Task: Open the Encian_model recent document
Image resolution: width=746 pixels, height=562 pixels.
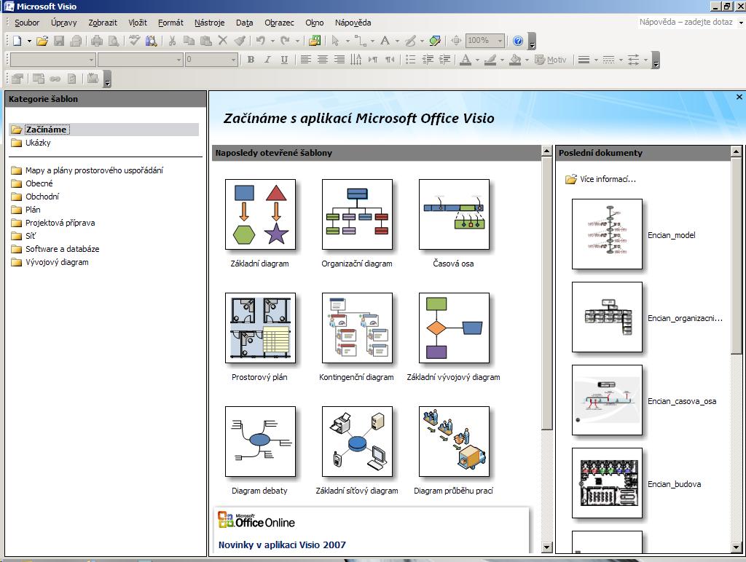Action: tap(607, 234)
